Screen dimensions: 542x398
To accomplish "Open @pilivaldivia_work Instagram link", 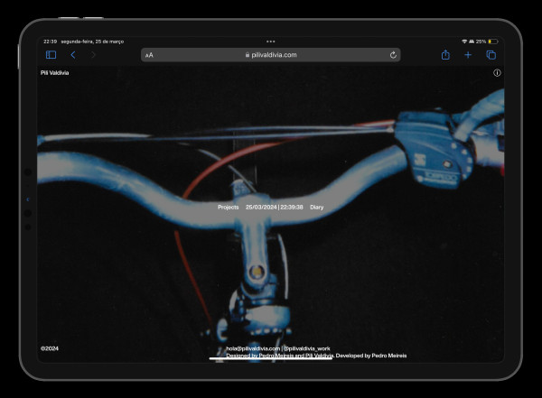I will point(306,348).
